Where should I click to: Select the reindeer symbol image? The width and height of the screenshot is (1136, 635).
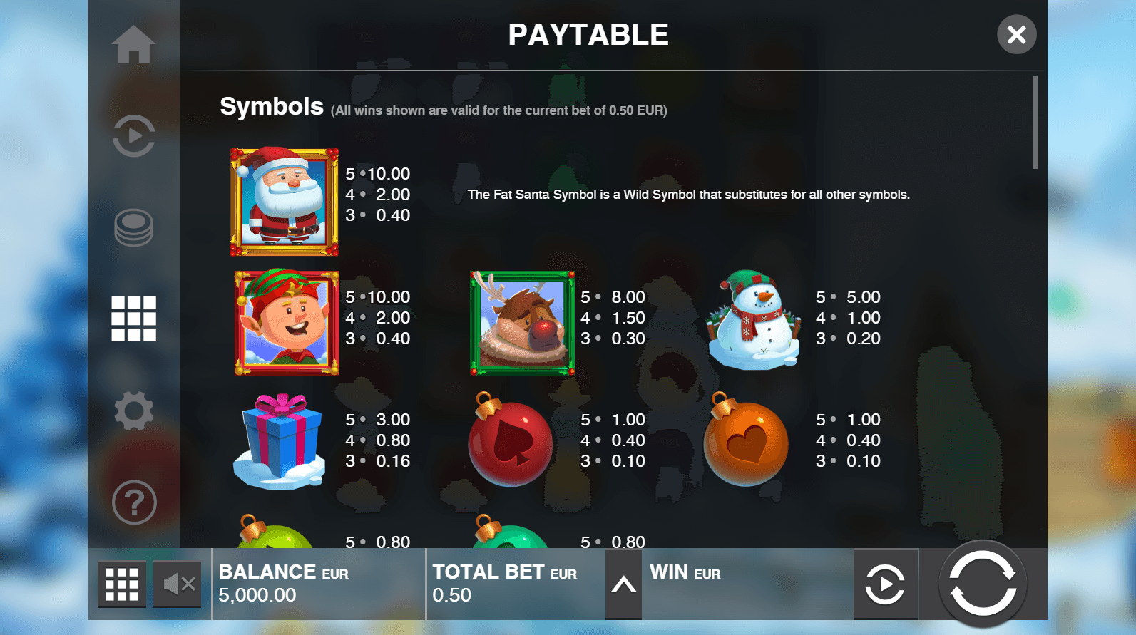coord(522,323)
